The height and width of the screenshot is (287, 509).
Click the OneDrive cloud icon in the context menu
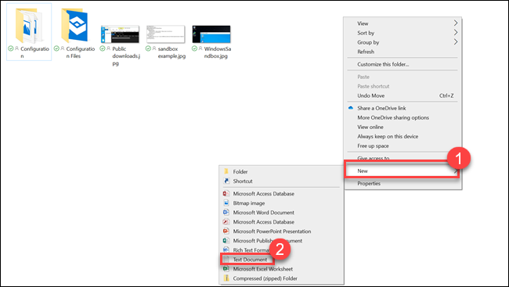coord(351,108)
